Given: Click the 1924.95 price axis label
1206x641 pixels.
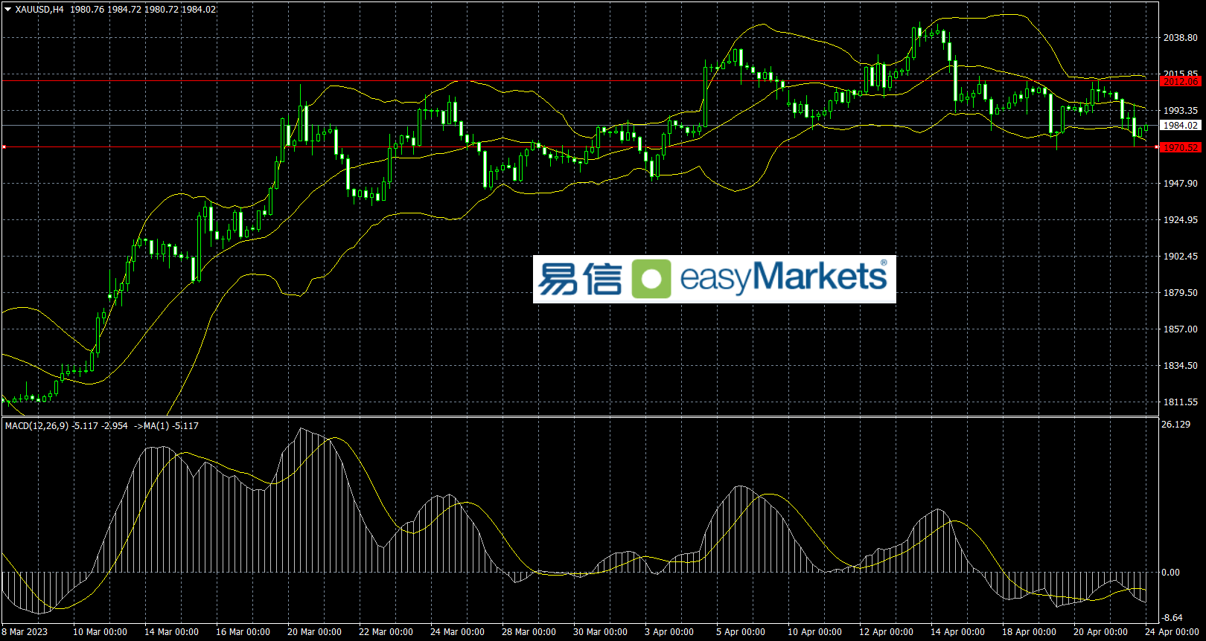Looking at the screenshot, I should point(1181,220).
